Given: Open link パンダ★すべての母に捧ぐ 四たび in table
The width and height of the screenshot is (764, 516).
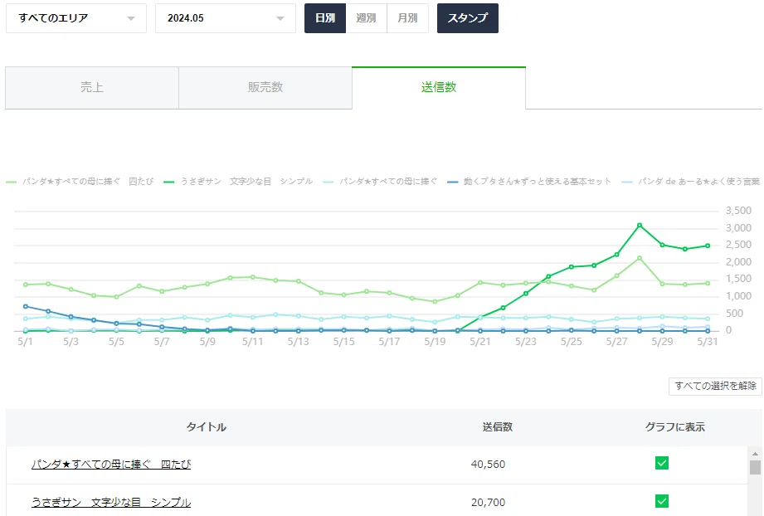Looking at the screenshot, I should click(111, 465).
